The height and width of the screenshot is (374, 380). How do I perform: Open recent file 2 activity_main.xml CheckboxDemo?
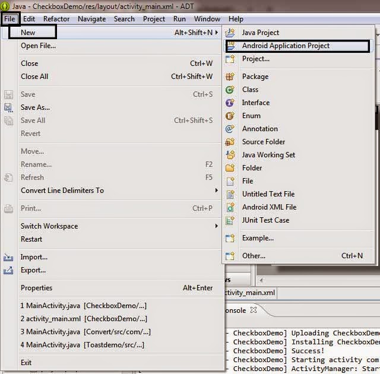112,319
